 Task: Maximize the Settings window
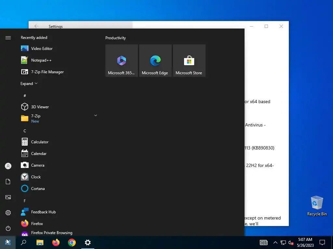pyautogui.click(x=266, y=26)
